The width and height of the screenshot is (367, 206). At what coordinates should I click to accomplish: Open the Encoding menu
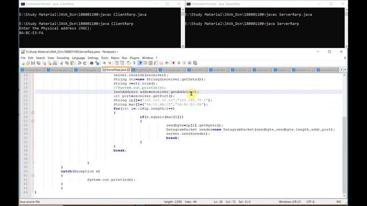63,58
